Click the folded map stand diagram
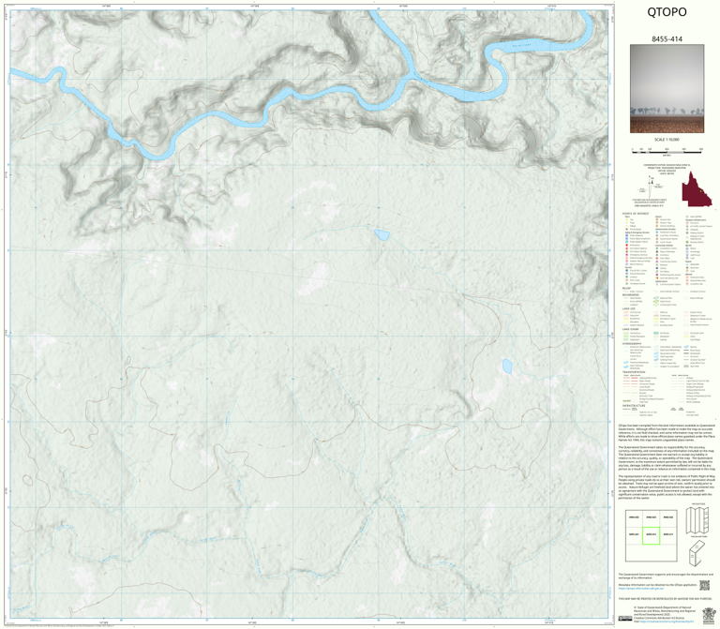This screenshot has width=720, height=629. (x=697, y=552)
